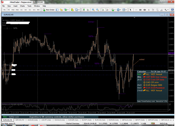This screenshot has height=126, width=176.
Task: Switch to the AUDUSD,Daily chart tab
Action: (33, 120)
